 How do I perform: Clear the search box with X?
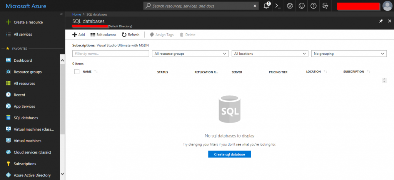(x=255, y=6)
